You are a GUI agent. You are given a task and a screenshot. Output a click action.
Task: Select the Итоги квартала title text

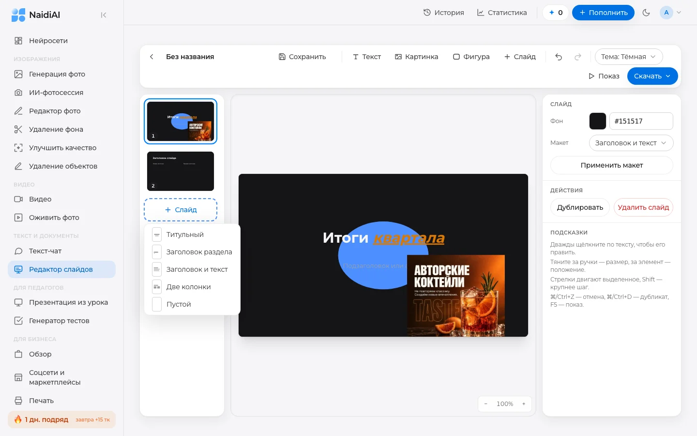pyautogui.click(x=384, y=238)
